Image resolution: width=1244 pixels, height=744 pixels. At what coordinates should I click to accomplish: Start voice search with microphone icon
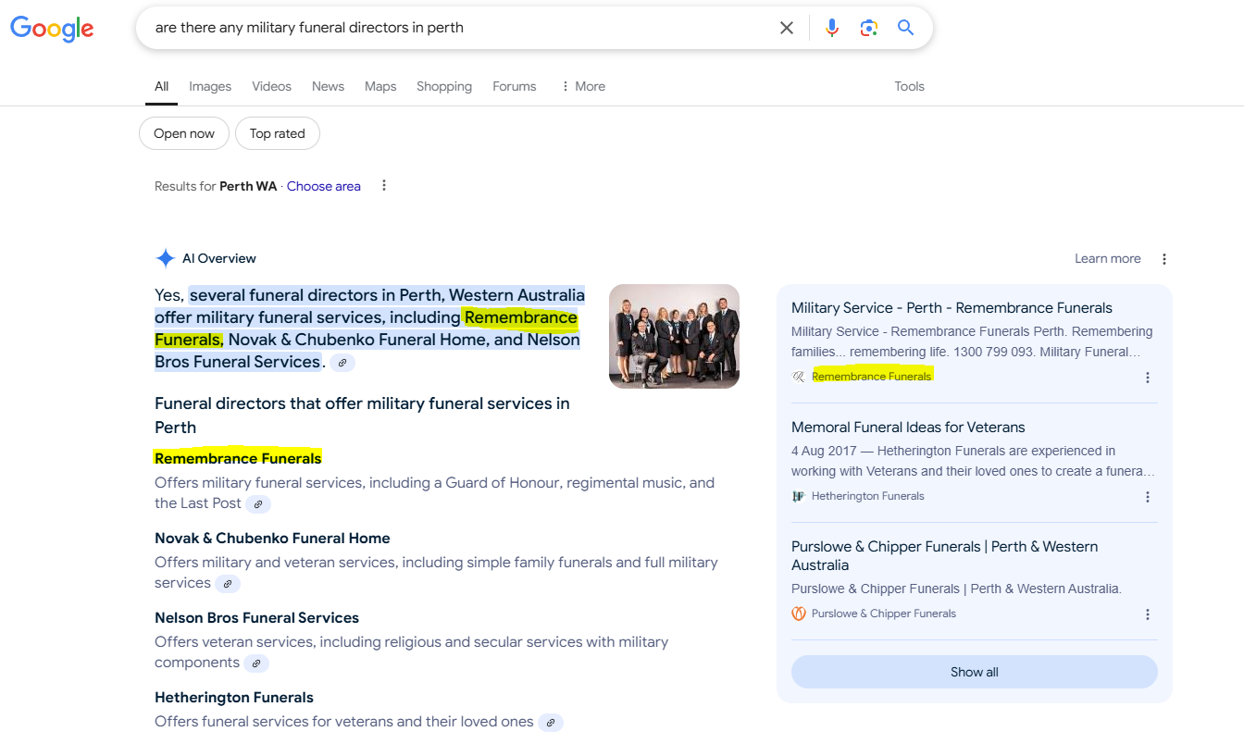pyautogui.click(x=832, y=28)
